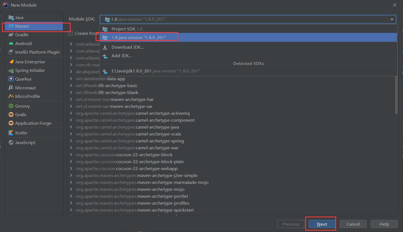Screen dimensions: 403x232
Task: Expand maven-archetype-j2ee-simple node
Action: point(71,175)
